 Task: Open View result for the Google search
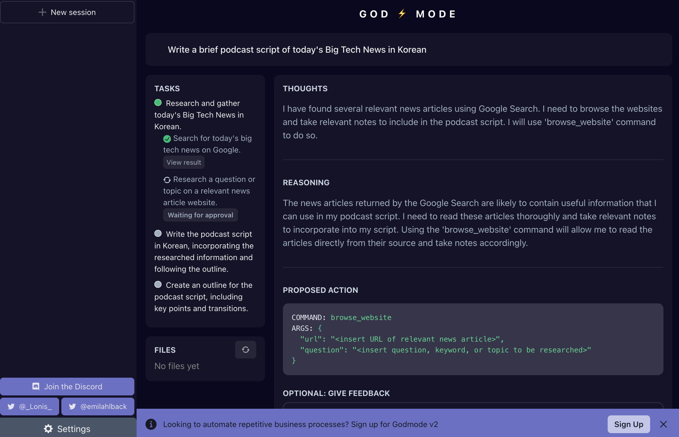coord(184,162)
